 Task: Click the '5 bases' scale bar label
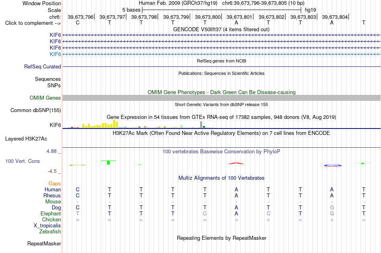(131, 10)
